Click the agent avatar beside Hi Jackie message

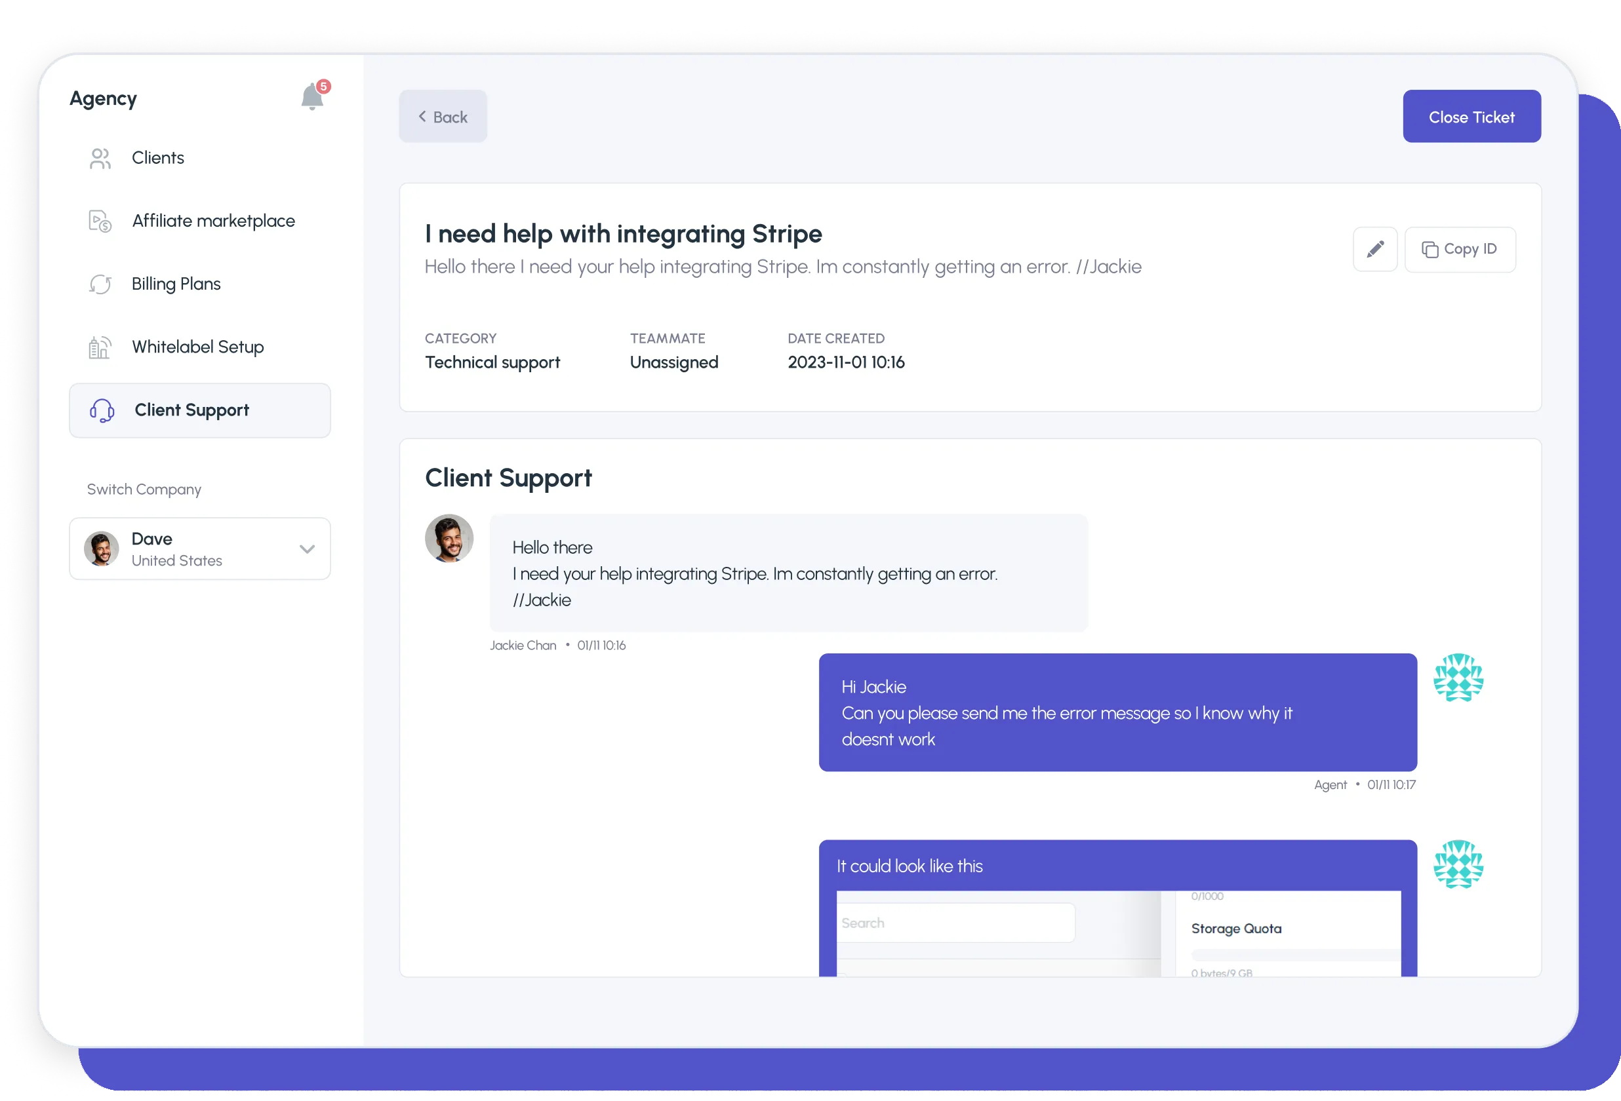(1457, 678)
